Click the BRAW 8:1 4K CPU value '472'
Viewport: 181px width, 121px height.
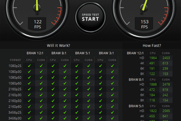[152, 90]
